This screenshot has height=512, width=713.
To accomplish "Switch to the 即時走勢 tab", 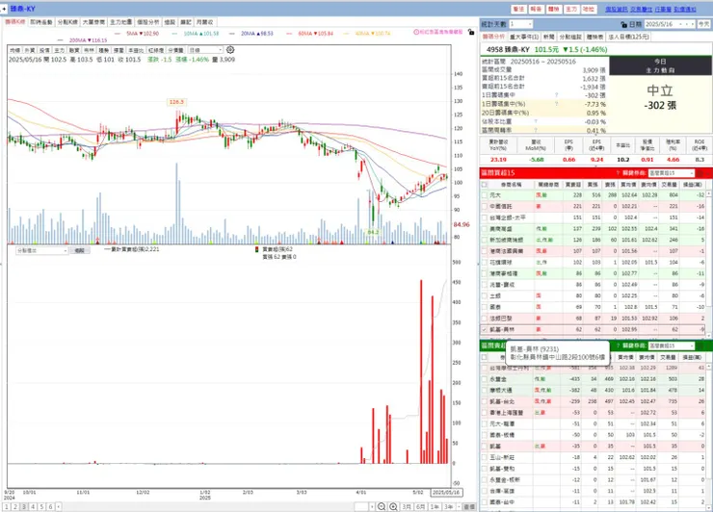I will 41,22.
